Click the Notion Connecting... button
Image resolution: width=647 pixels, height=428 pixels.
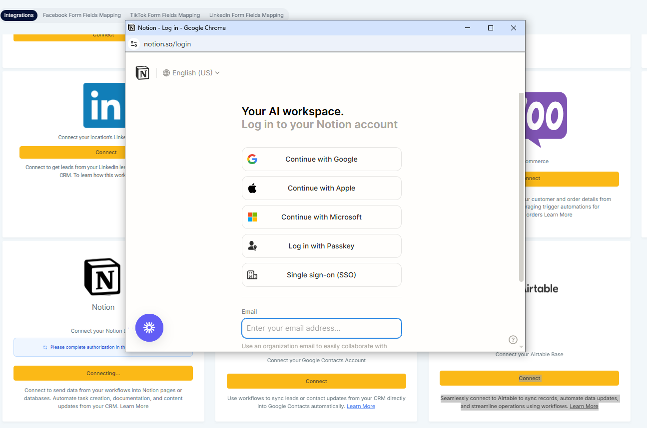(x=103, y=373)
